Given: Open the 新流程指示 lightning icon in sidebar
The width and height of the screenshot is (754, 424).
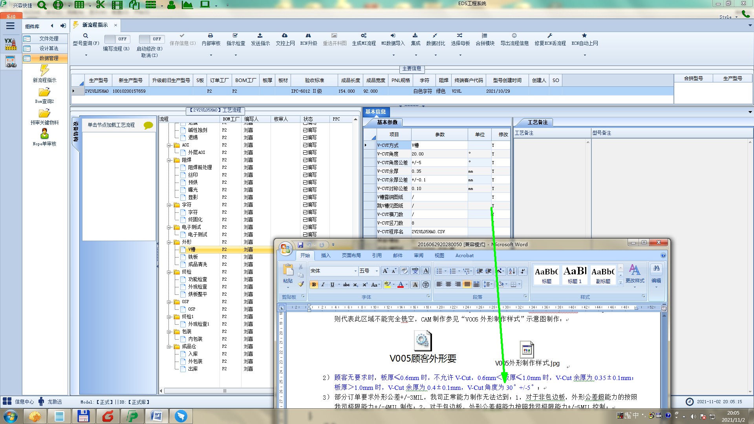Looking at the screenshot, I should 44,71.
